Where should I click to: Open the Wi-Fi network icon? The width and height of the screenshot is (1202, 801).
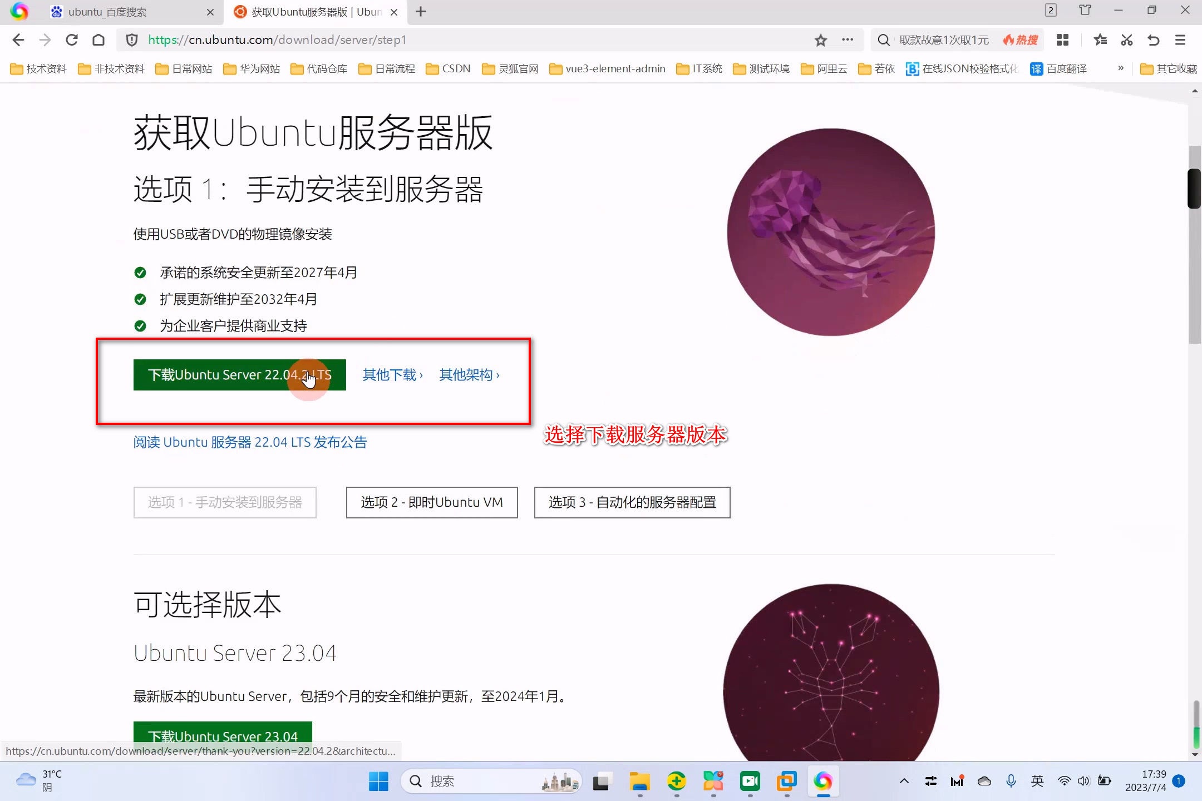(x=1064, y=782)
